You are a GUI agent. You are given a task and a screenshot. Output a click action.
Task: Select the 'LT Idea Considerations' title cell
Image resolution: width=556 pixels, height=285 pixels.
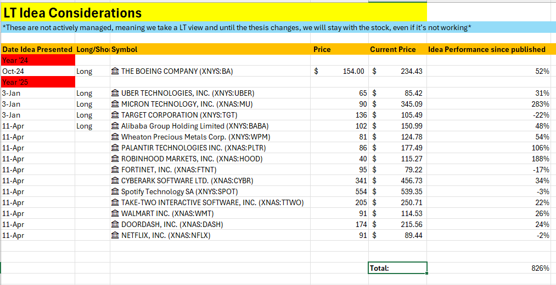214,13
